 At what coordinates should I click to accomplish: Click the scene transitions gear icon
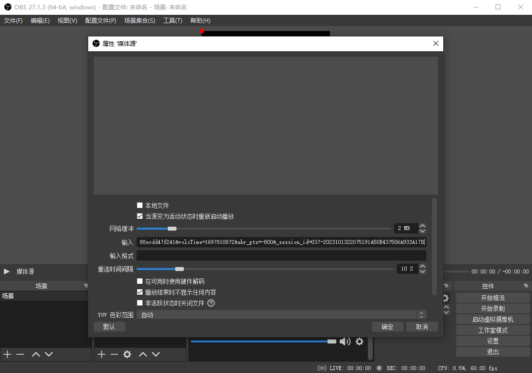[x=446, y=298]
